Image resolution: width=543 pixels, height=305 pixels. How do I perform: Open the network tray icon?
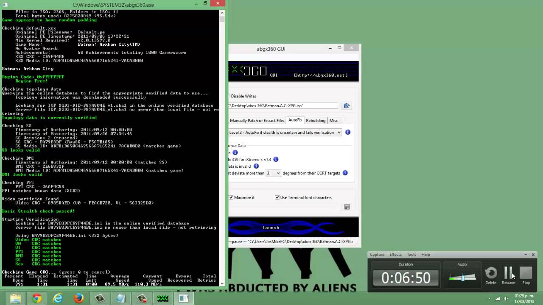point(497,299)
